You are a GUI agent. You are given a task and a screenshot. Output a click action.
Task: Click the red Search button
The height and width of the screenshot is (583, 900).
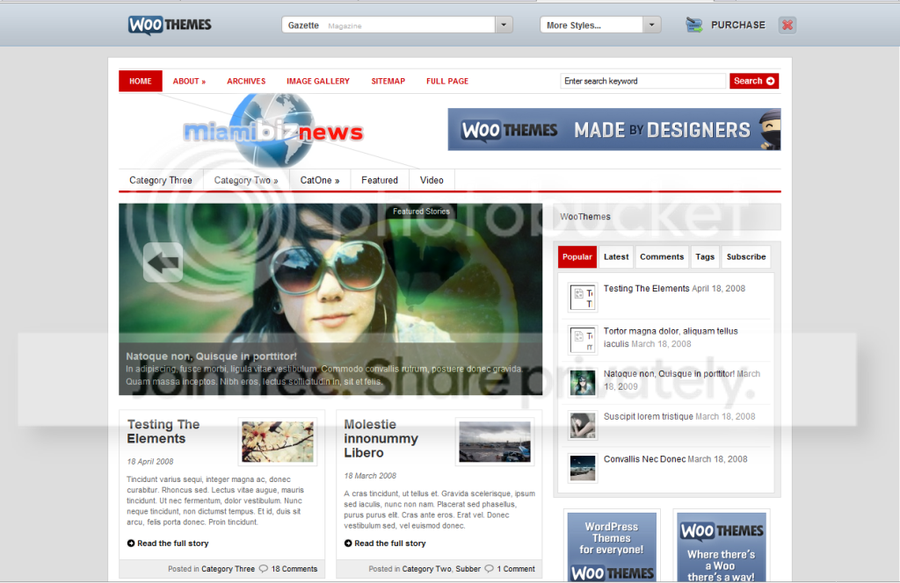[754, 81]
